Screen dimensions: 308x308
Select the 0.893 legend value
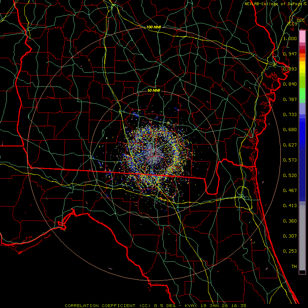point(290,69)
